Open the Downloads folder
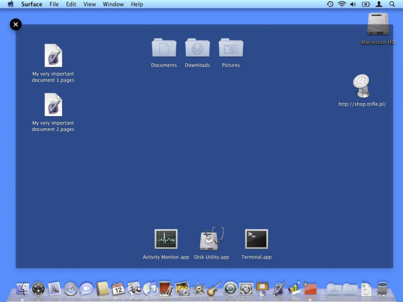 [x=197, y=48]
